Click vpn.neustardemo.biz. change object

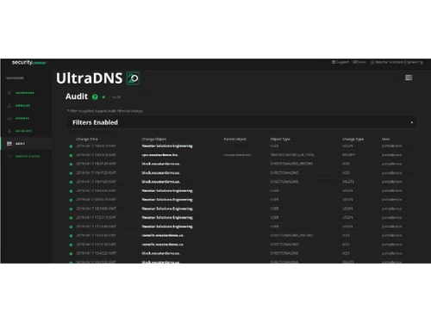pos(159,155)
